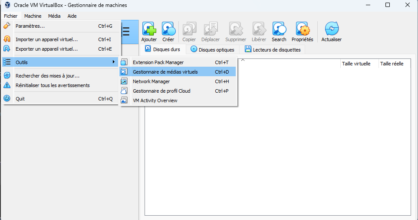The height and width of the screenshot is (220, 418).
Task: Open the Machine menu
Action: [x=33, y=16]
